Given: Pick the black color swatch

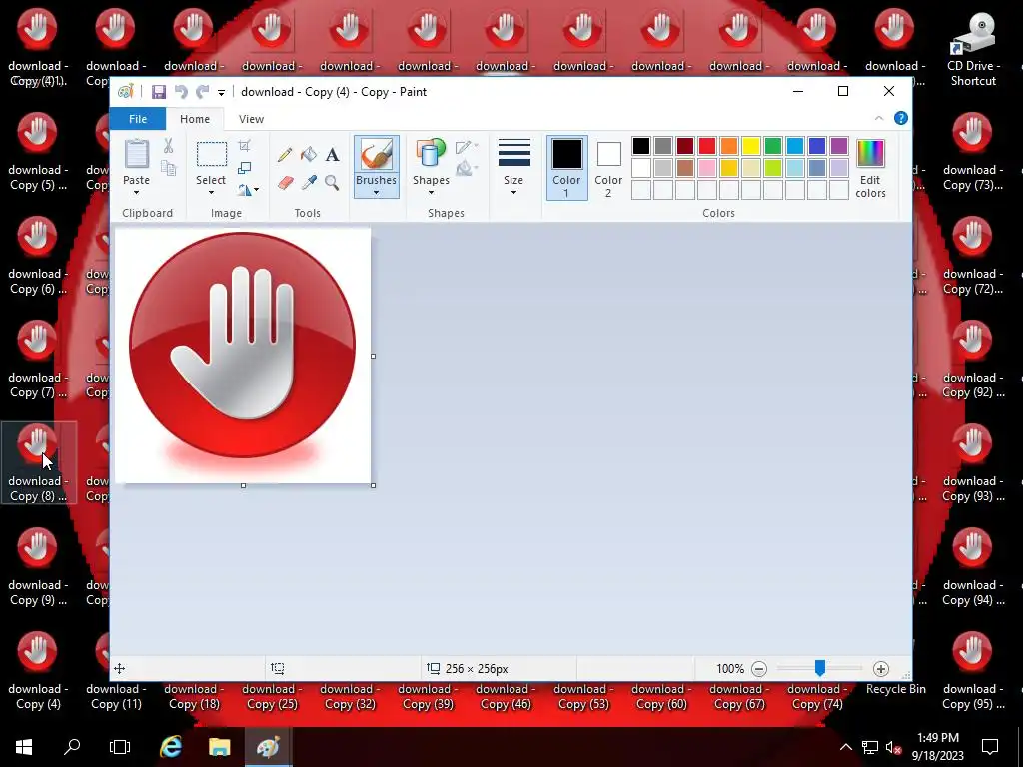Looking at the screenshot, I should [x=641, y=146].
